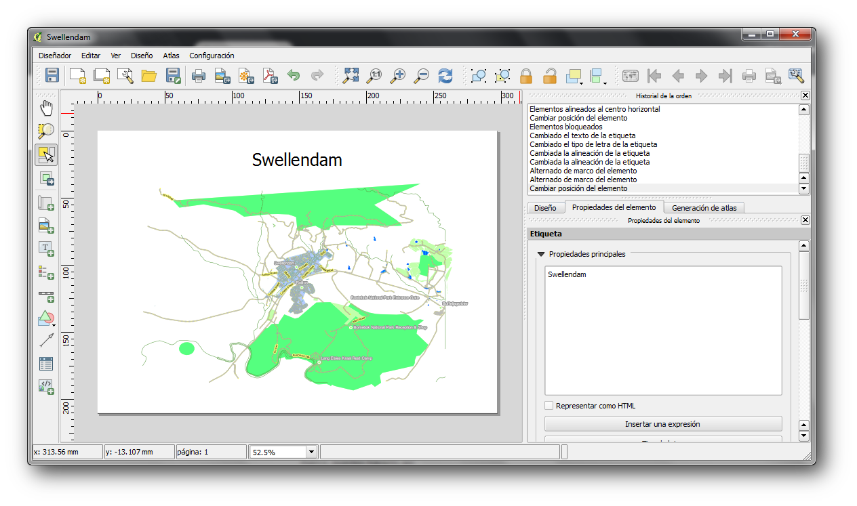Collapse the 'Propiedades principales' section

click(x=541, y=255)
